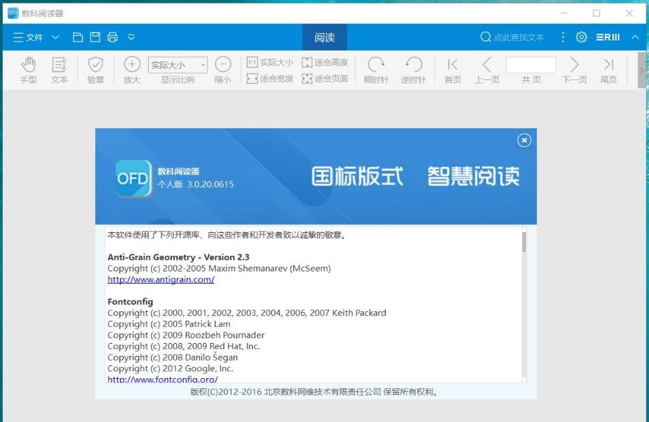Click the save disk icon
The width and height of the screenshot is (649, 422).
click(x=95, y=37)
